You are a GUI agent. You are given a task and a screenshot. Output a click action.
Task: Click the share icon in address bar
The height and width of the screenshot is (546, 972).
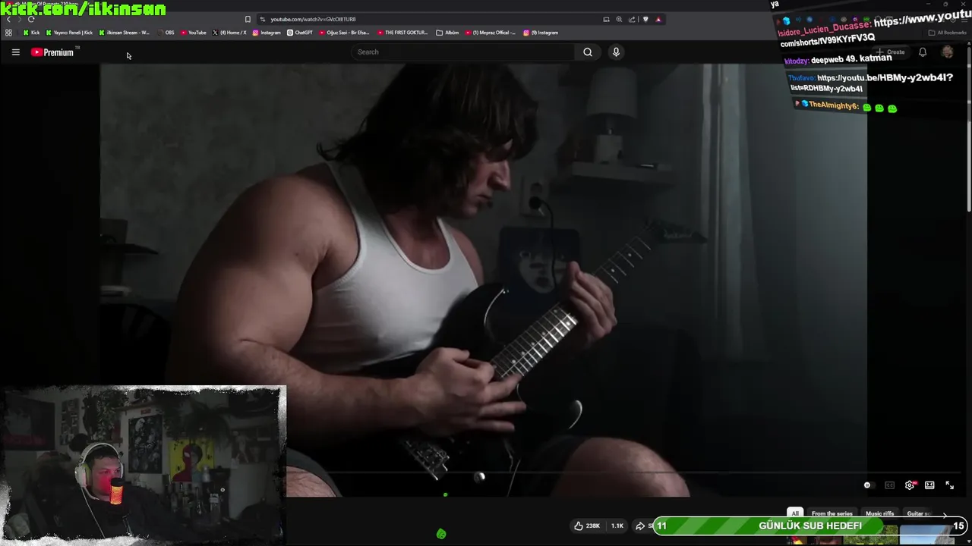coord(632,19)
